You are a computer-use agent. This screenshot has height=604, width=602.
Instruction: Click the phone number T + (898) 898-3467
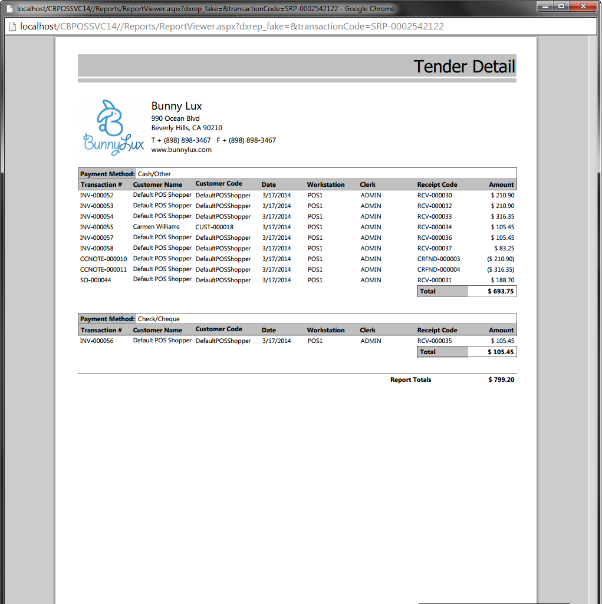(x=181, y=140)
